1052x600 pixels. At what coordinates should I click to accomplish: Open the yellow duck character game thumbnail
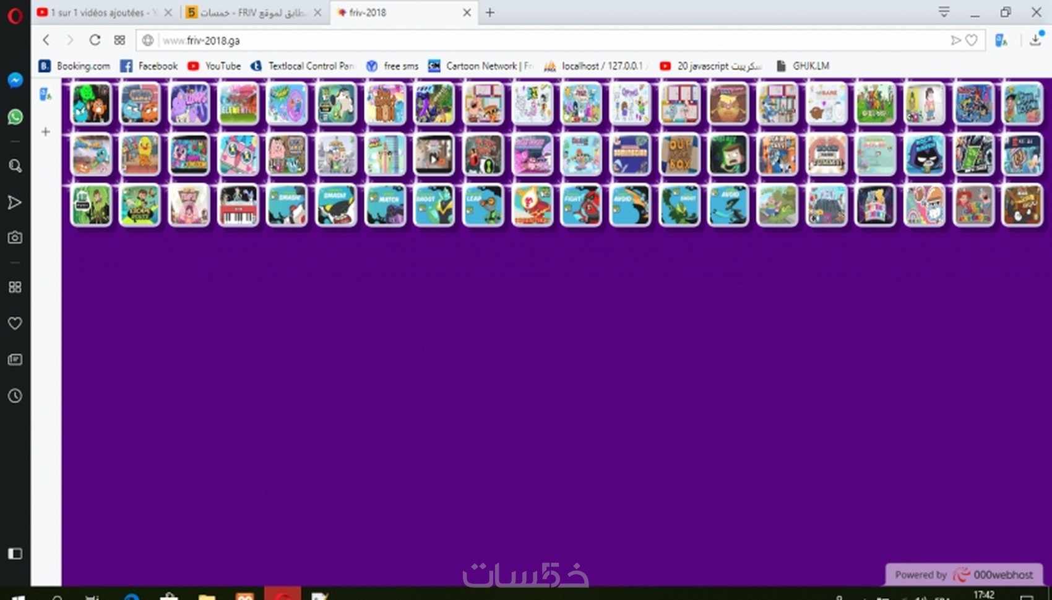coord(140,155)
